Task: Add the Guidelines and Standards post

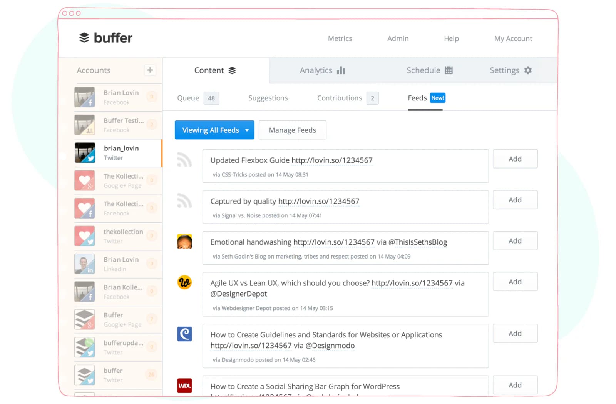Action: coord(515,334)
